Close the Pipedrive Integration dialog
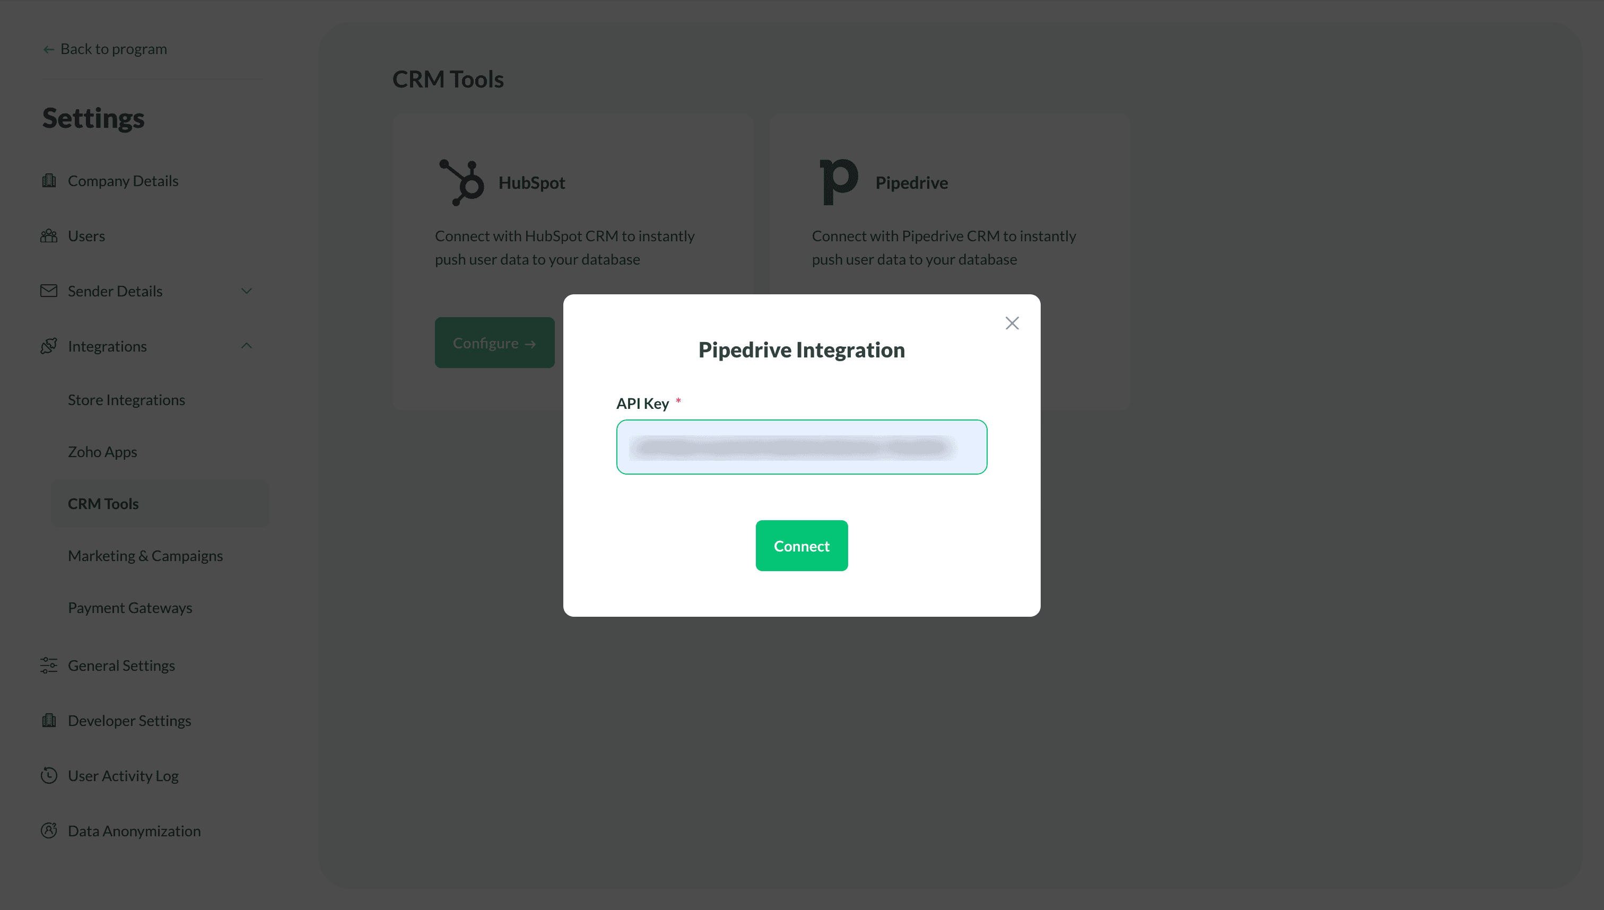This screenshot has width=1604, height=910. (x=1012, y=323)
